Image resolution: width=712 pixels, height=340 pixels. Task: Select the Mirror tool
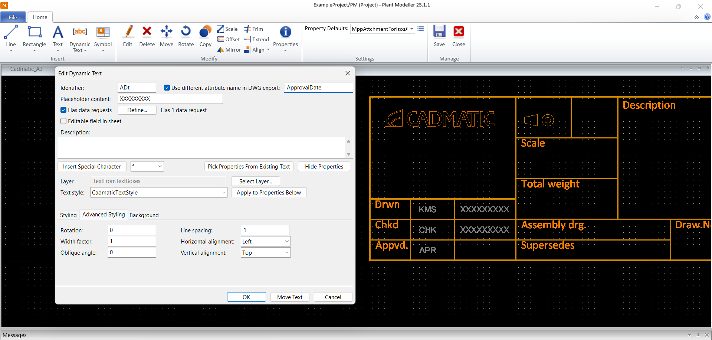(x=229, y=50)
